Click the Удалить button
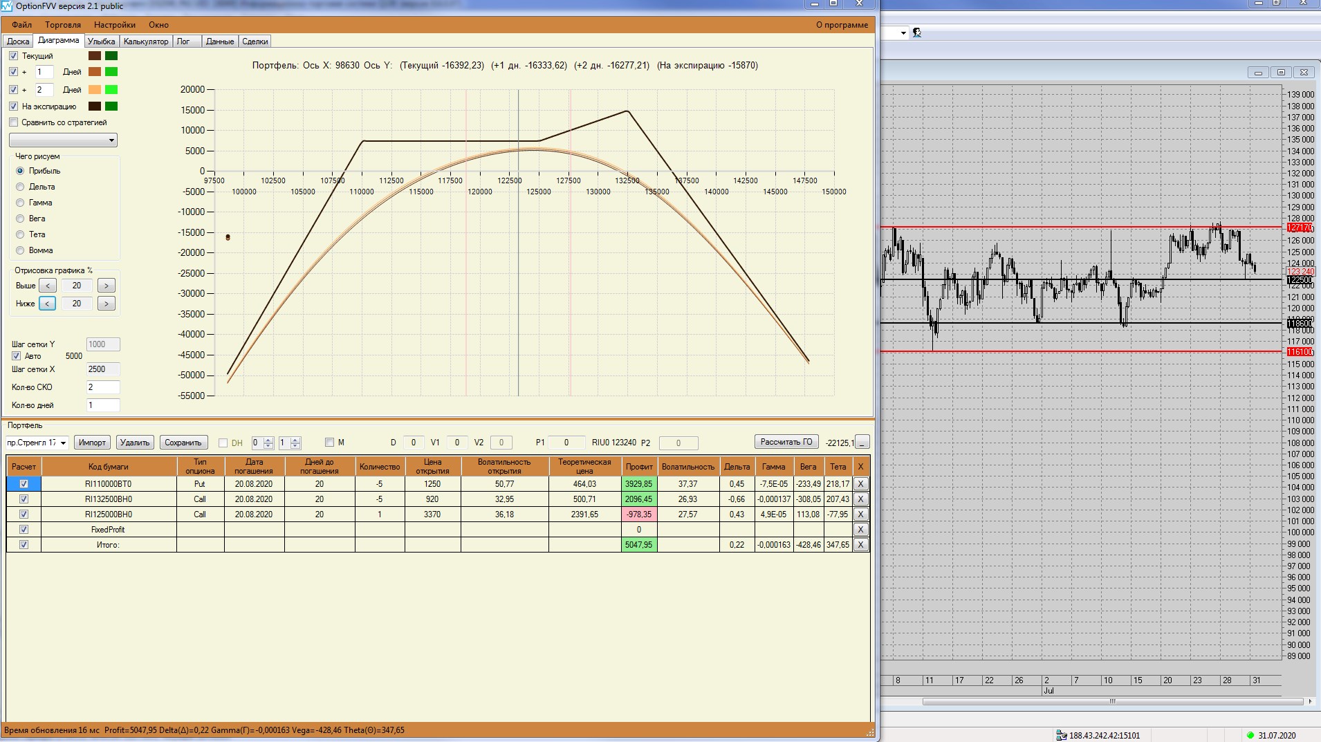 coord(135,443)
